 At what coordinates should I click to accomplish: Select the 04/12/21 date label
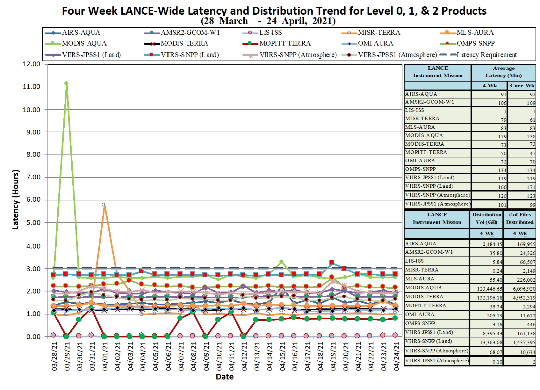tap(244, 356)
